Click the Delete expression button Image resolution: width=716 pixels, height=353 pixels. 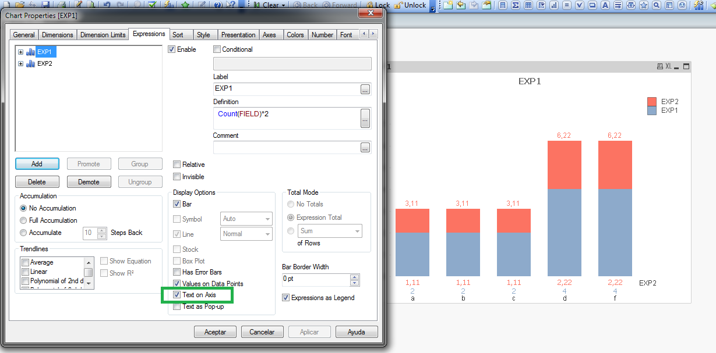[x=37, y=182]
